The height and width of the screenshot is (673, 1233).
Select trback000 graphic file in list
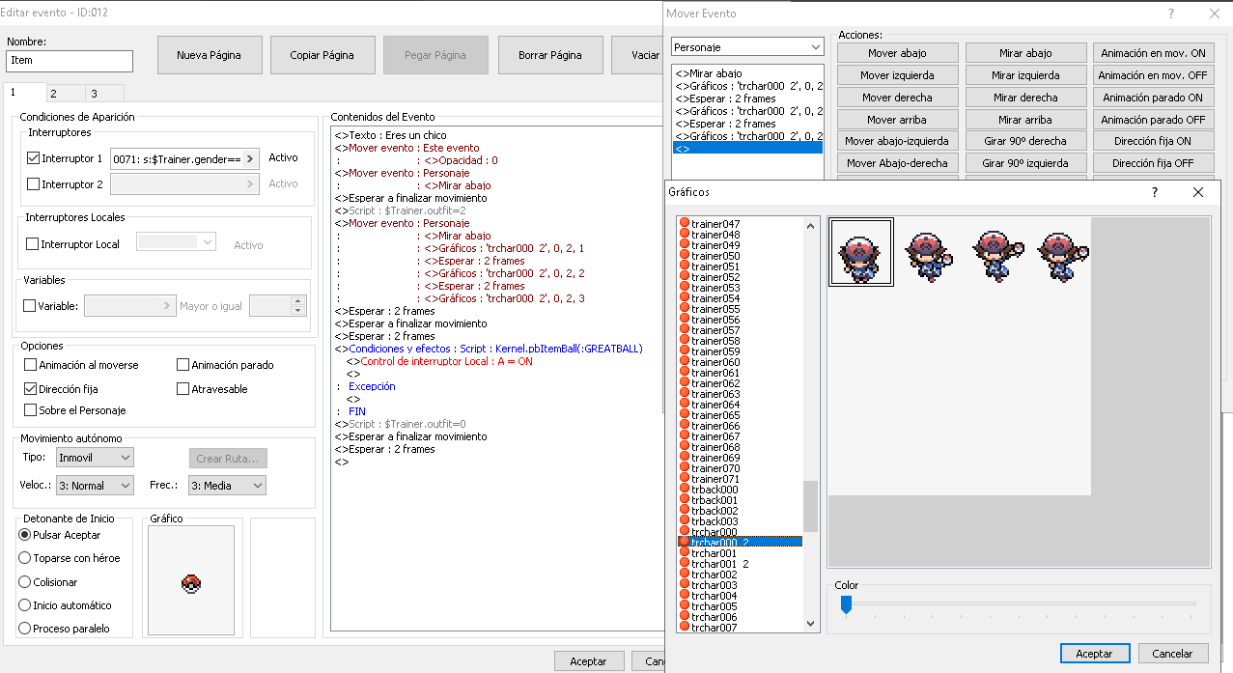[x=715, y=490]
